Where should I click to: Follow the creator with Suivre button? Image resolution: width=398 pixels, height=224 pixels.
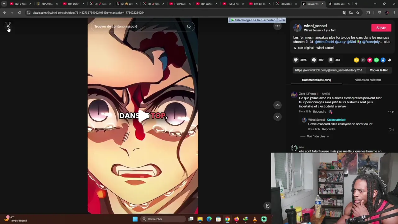(x=381, y=28)
